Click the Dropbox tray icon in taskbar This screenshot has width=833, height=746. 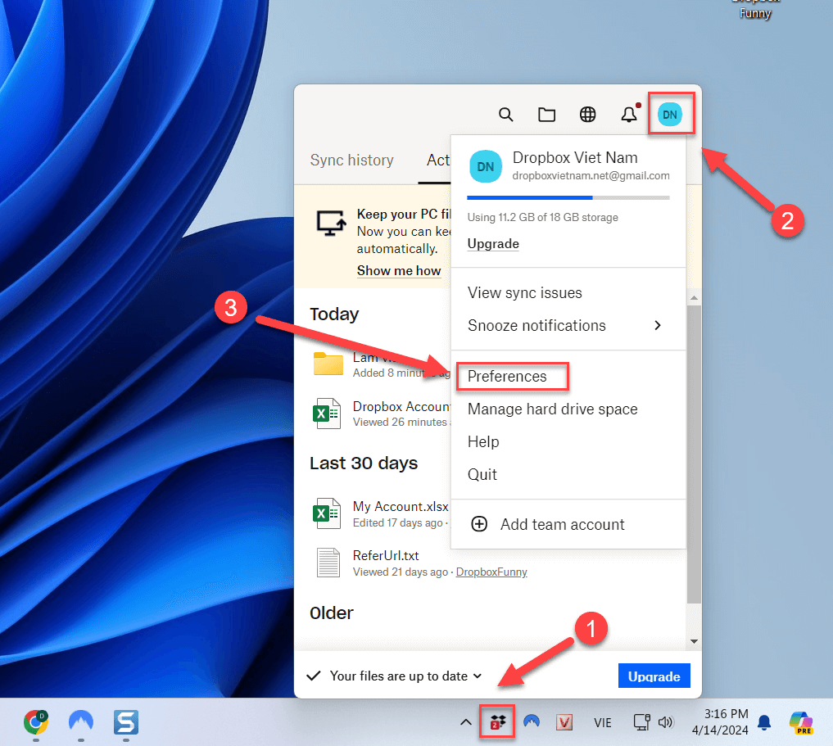tap(497, 722)
